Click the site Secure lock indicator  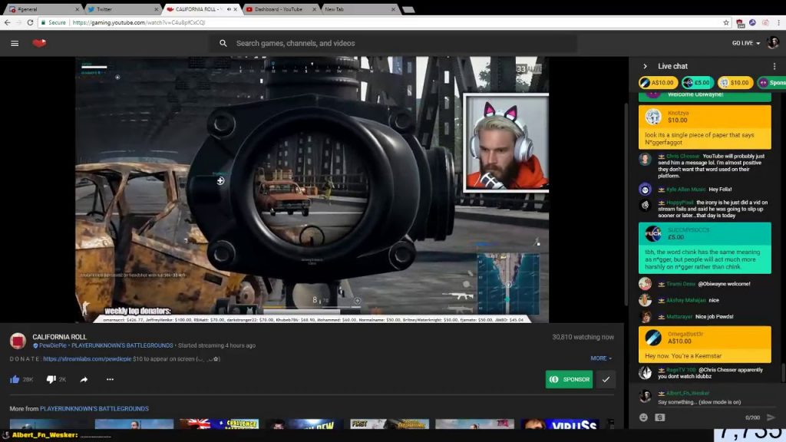click(53, 22)
